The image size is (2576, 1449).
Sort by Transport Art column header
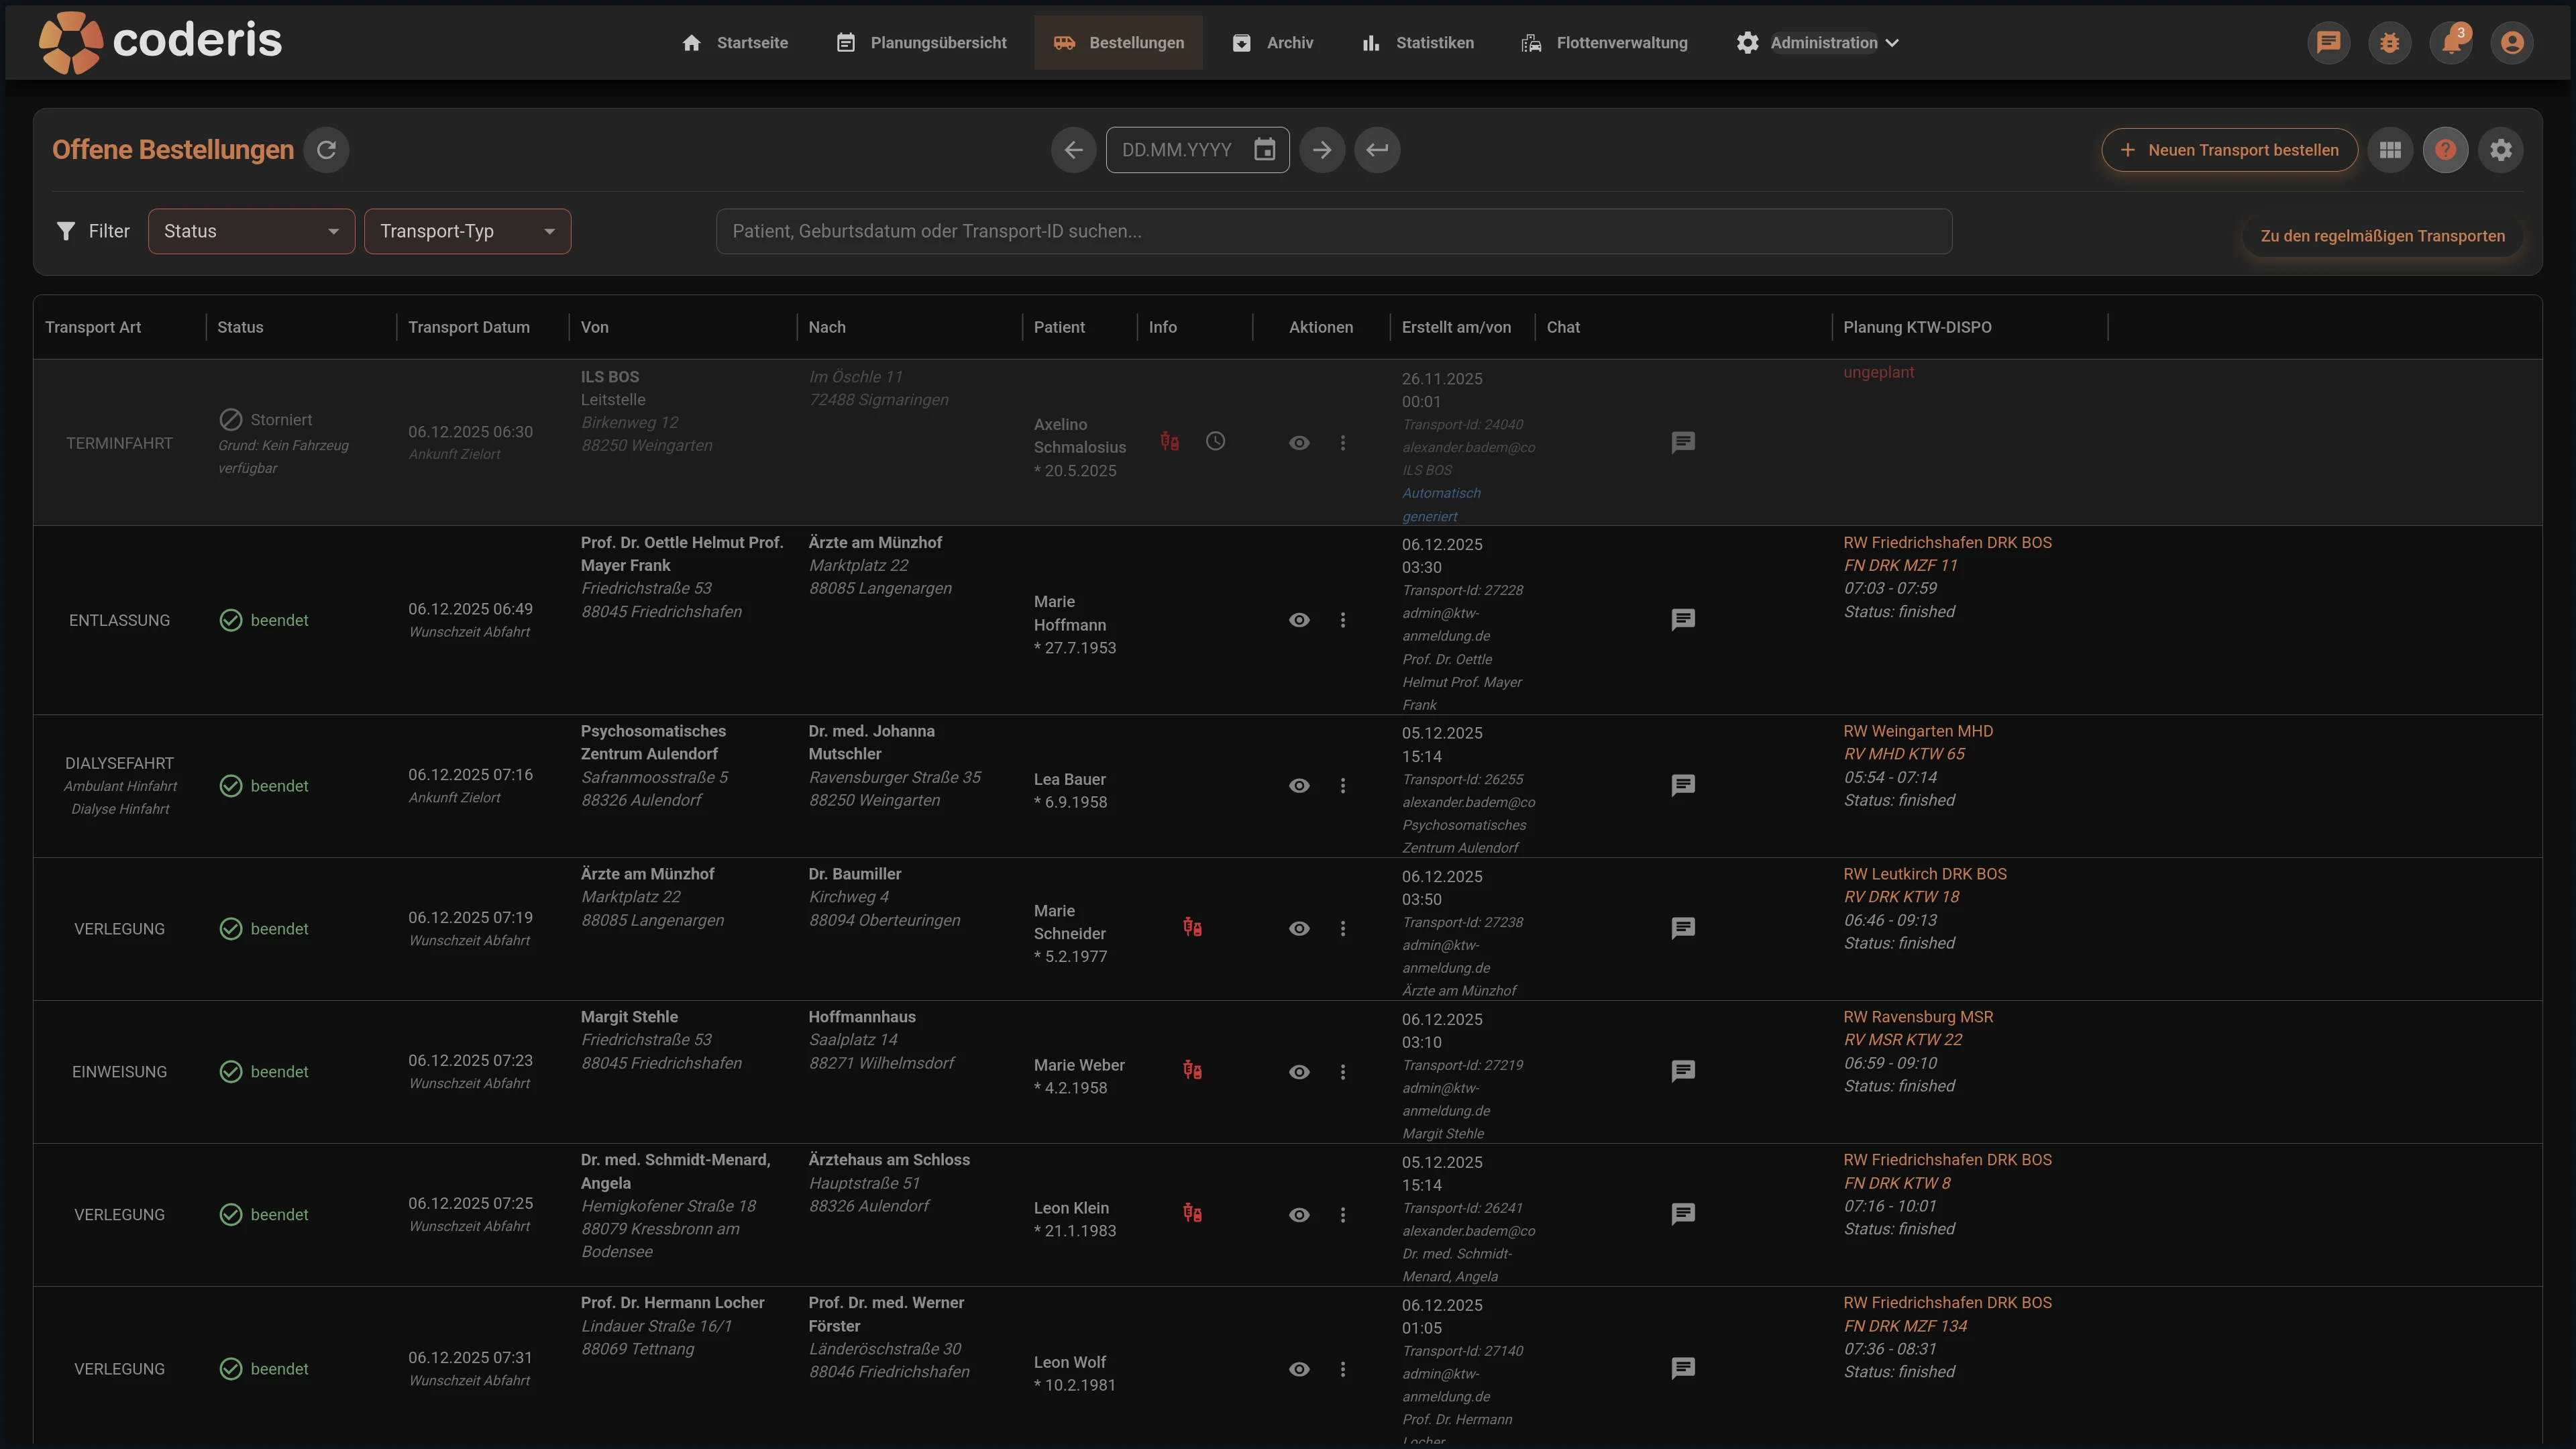[93, 327]
